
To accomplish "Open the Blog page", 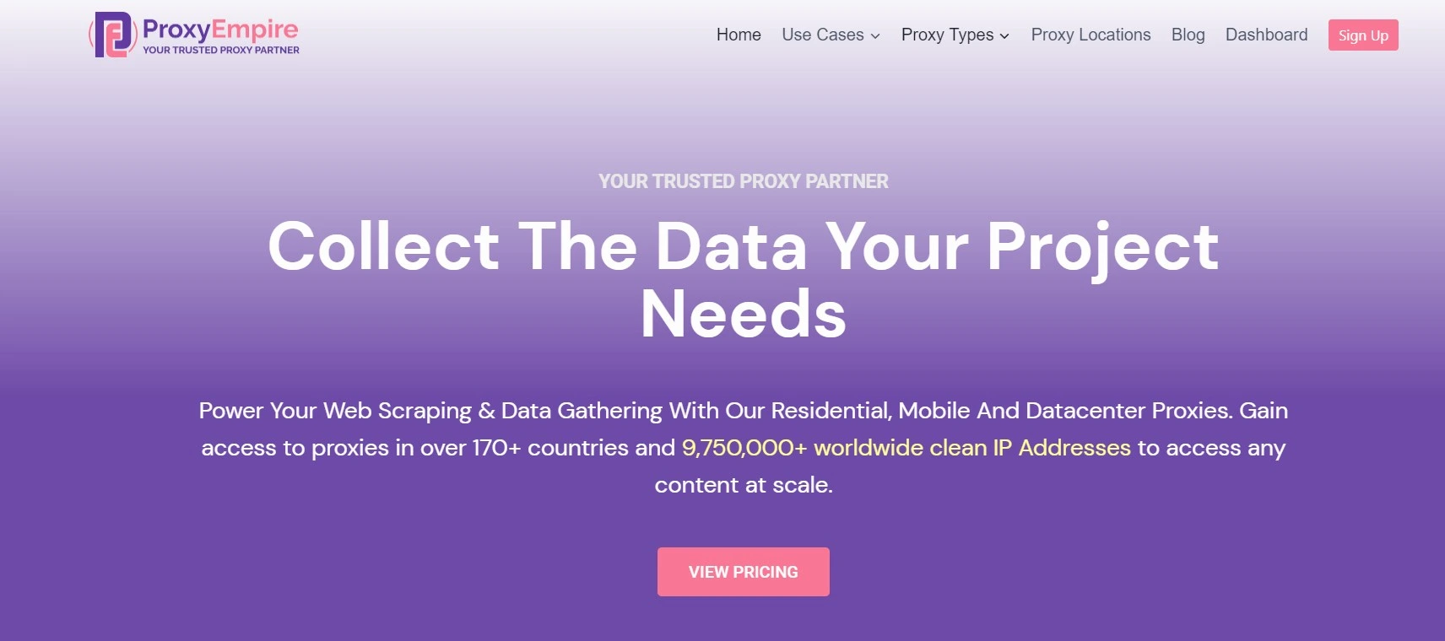I will coord(1188,35).
